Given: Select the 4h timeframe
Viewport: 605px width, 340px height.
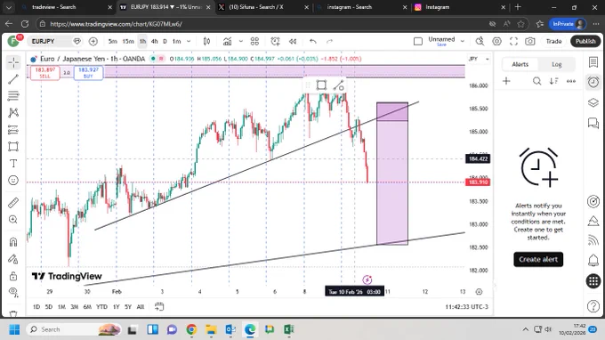Looking at the screenshot, I should pyautogui.click(x=154, y=41).
